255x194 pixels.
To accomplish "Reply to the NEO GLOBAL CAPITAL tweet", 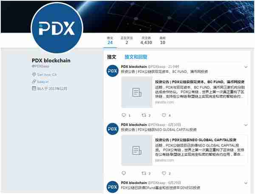I will (124, 173).
